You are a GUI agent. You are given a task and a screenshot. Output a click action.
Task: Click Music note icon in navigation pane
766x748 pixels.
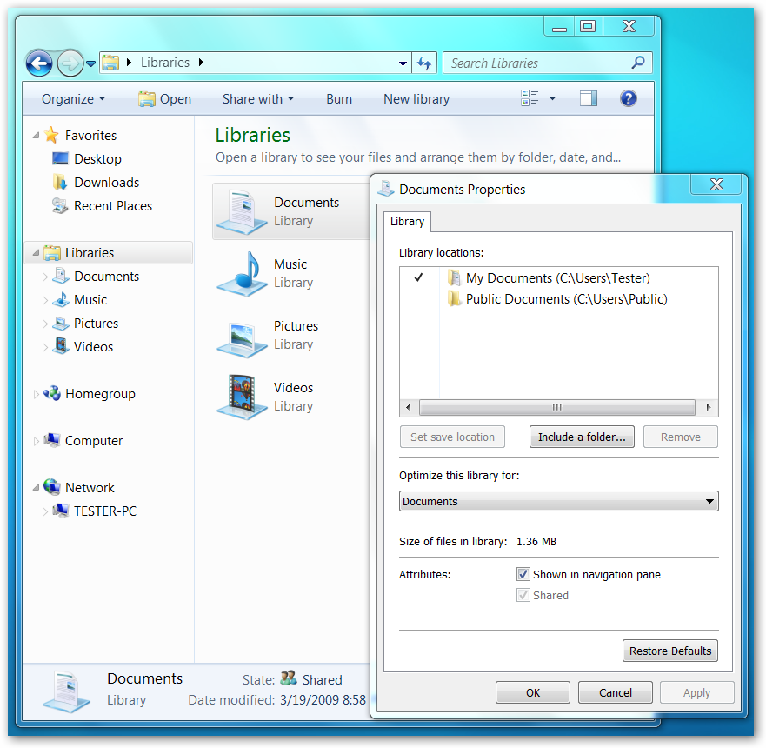click(61, 299)
